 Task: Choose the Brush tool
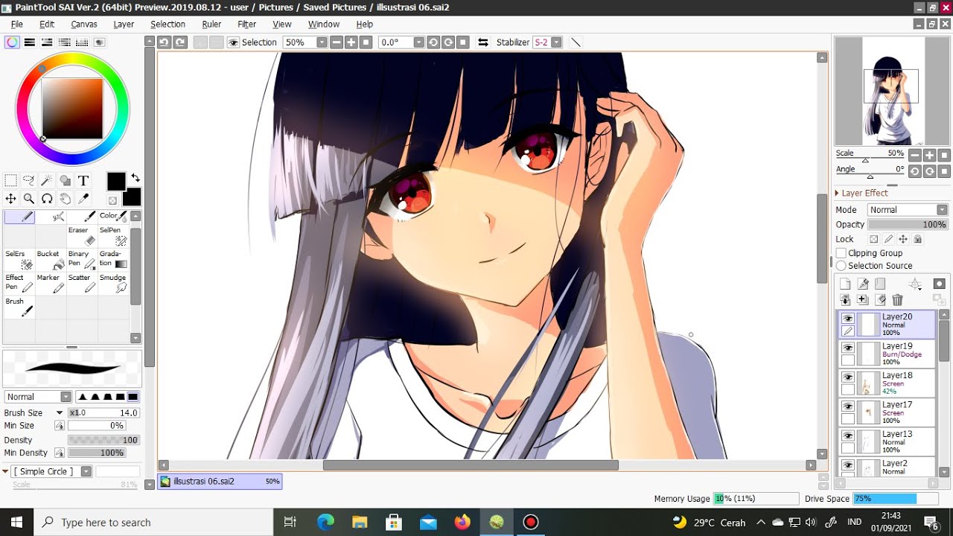(19, 307)
